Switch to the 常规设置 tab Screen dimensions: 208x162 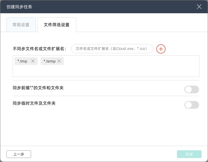coord(21,25)
